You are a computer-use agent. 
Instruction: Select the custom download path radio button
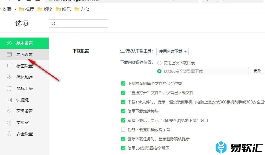159,71
